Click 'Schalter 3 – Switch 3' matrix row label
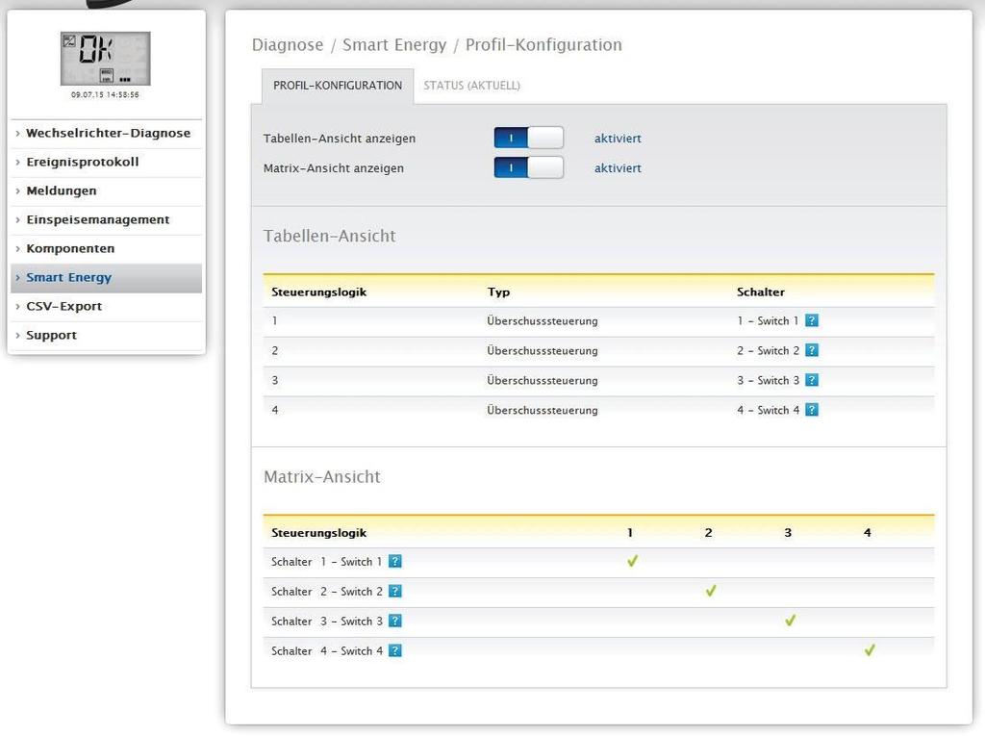This screenshot has width=985, height=736. click(327, 621)
